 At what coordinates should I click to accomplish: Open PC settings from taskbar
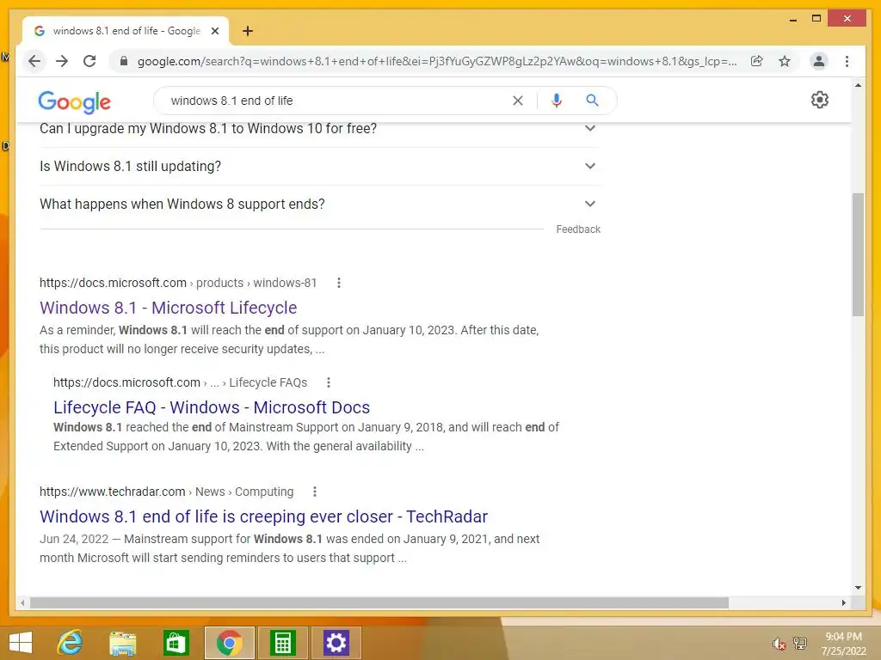click(x=336, y=643)
